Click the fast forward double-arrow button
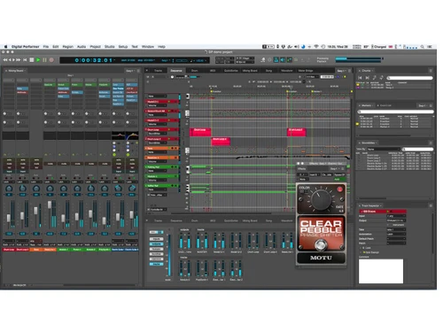This screenshot has width=443, height=332. 19,60
